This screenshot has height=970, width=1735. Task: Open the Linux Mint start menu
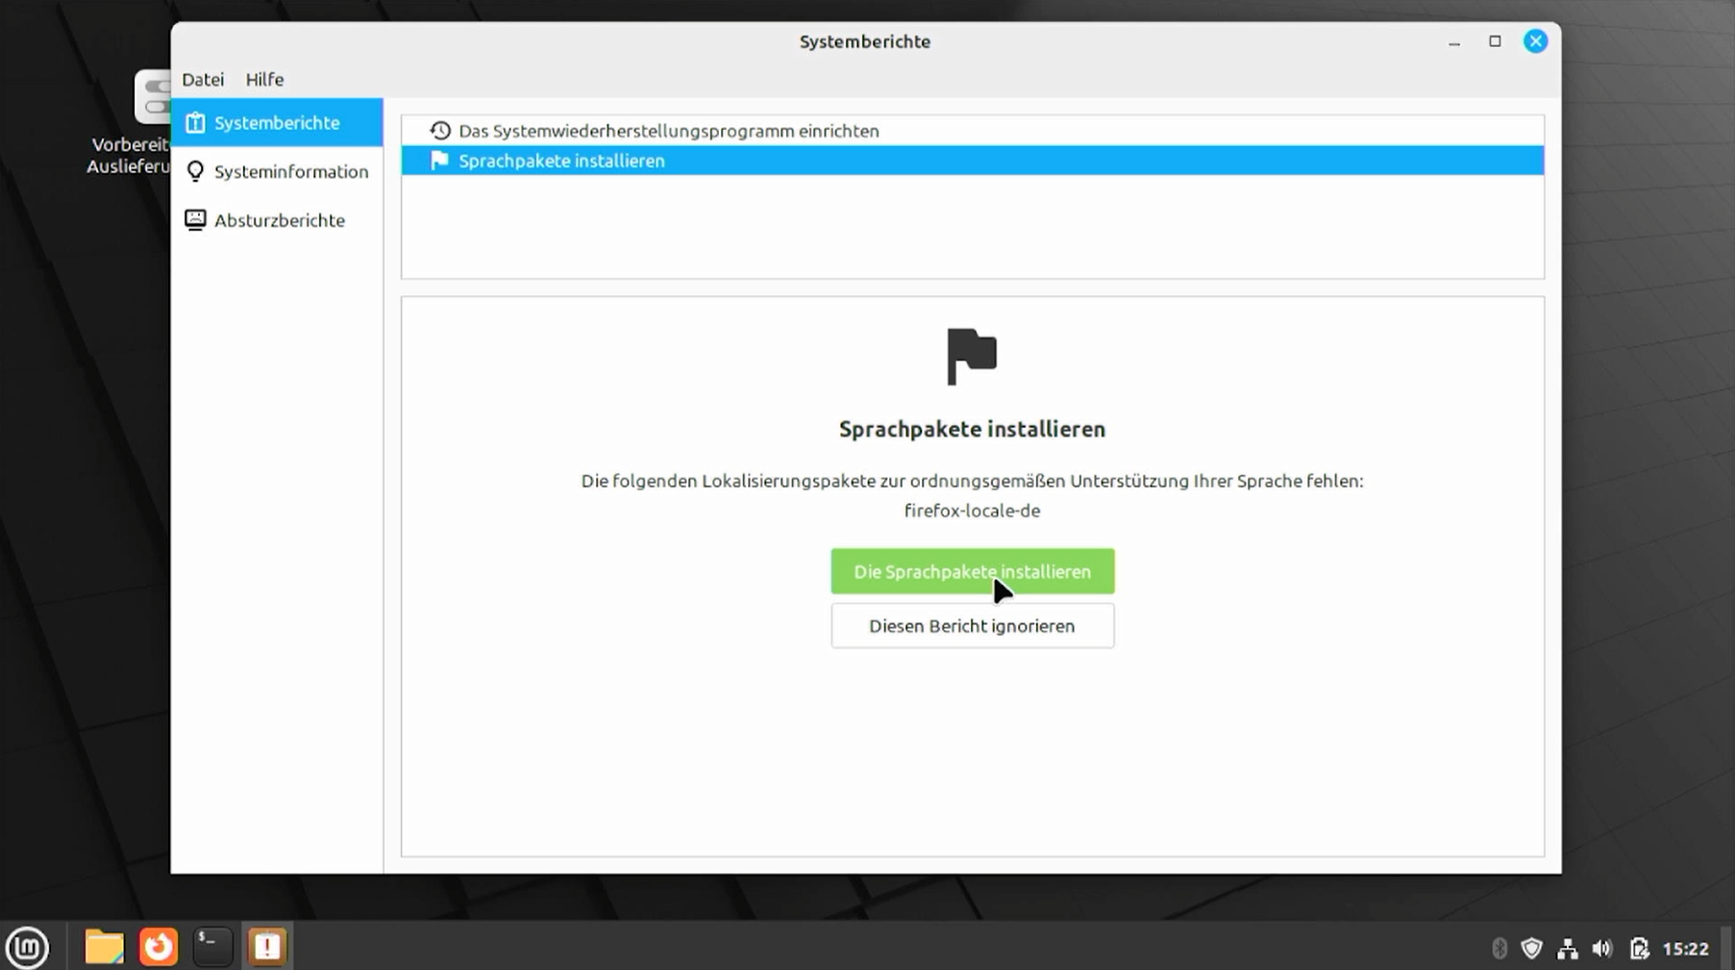tap(27, 948)
